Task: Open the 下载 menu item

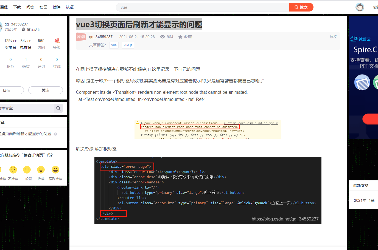Action: pyautogui.click(x=17, y=7)
